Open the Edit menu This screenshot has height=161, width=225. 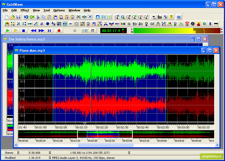point(14,10)
